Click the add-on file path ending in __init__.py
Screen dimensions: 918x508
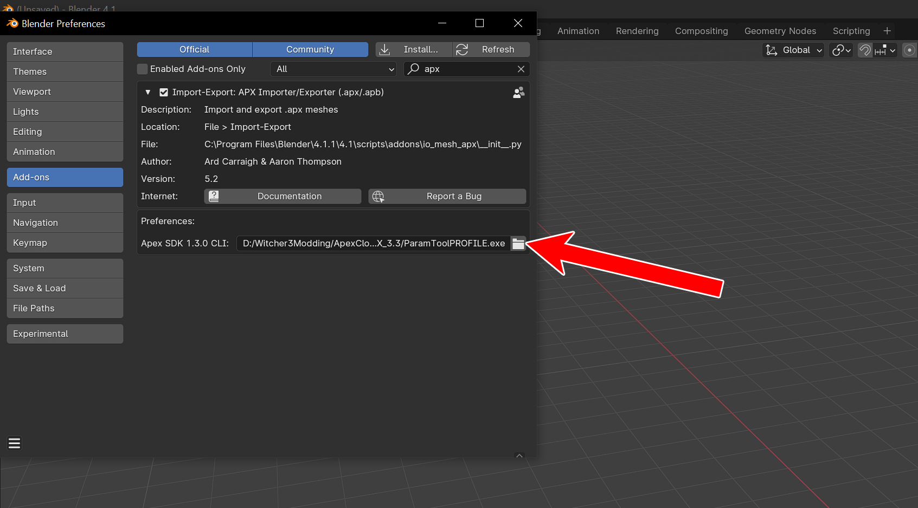click(x=363, y=144)
